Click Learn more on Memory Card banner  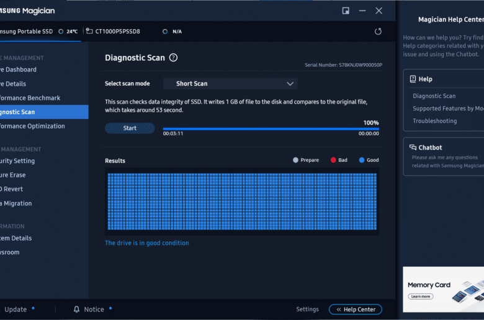[x=421, y=296]
